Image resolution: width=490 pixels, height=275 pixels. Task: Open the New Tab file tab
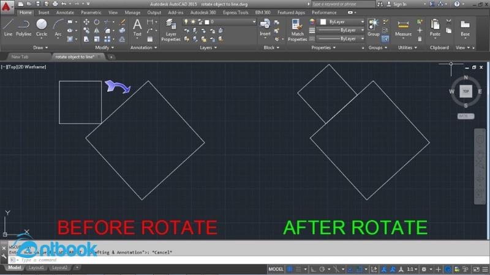20,57
